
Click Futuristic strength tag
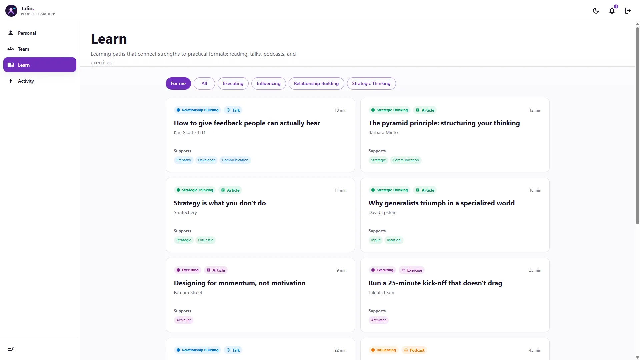[x=205, y=240]
